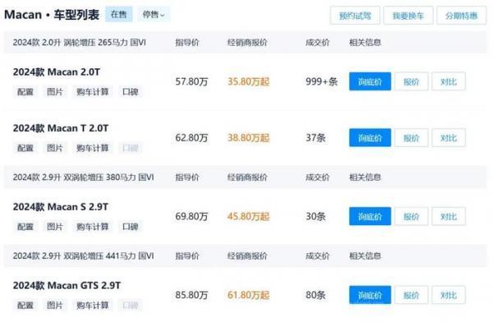Click the 999+条 transaction price link
493x323 pixels.
(321, 81)
